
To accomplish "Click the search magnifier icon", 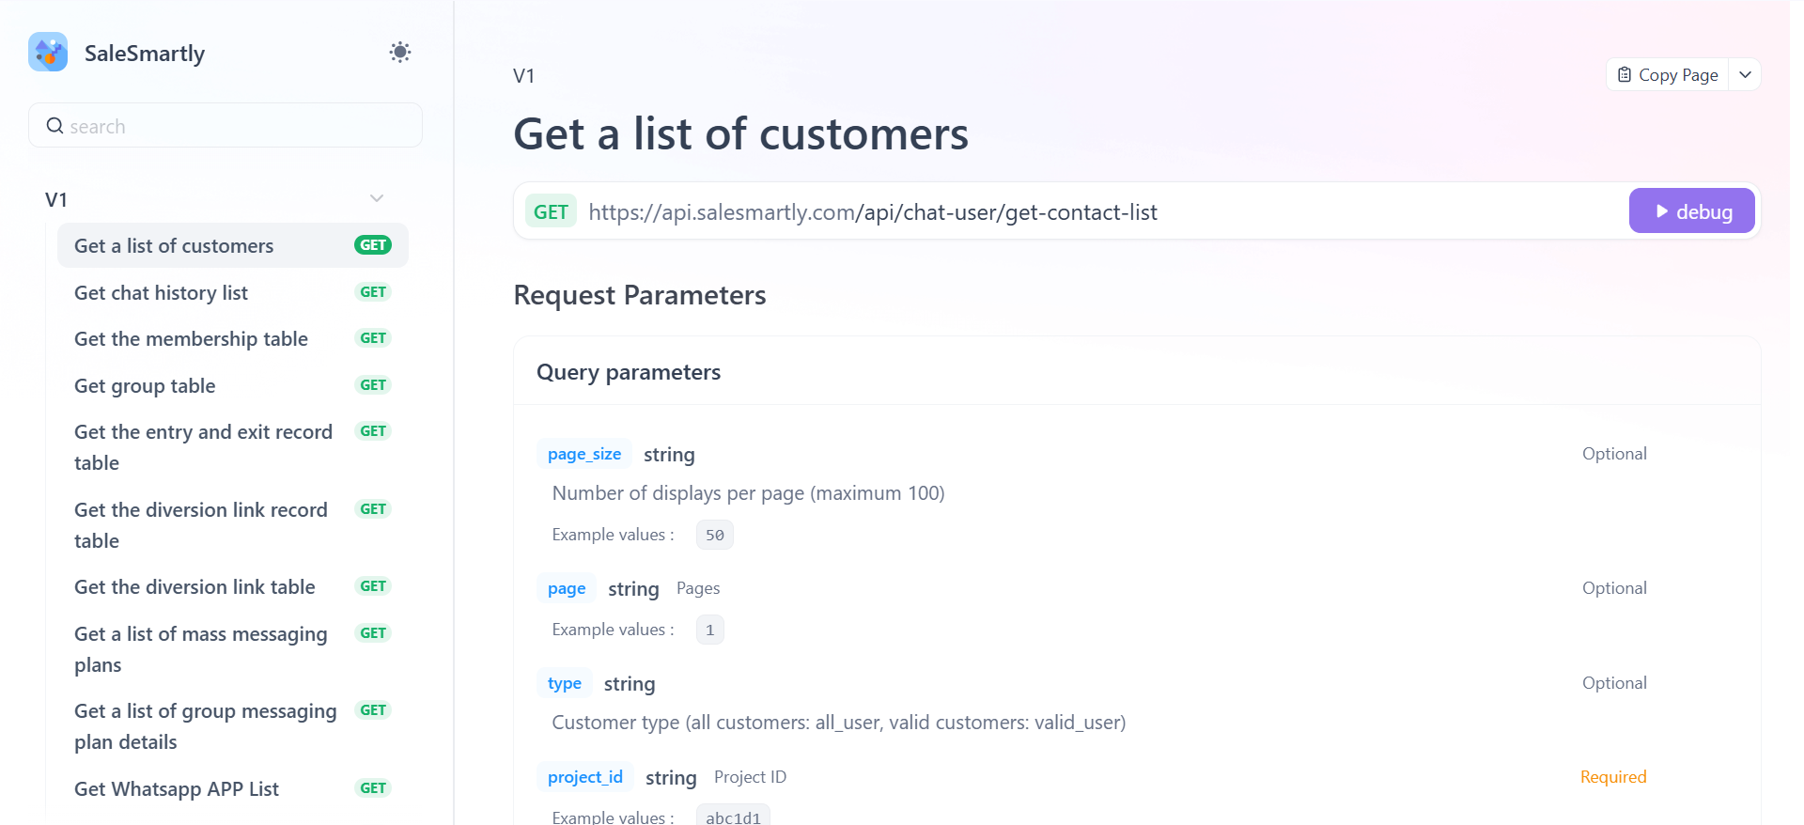I will [55, 126].
